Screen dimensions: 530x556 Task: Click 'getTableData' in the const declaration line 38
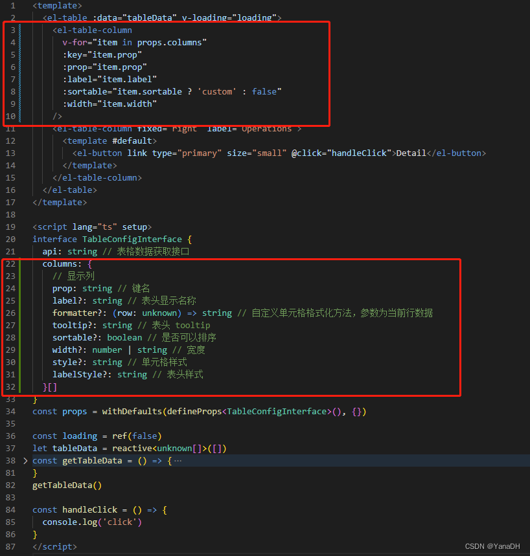click(92, 461)
